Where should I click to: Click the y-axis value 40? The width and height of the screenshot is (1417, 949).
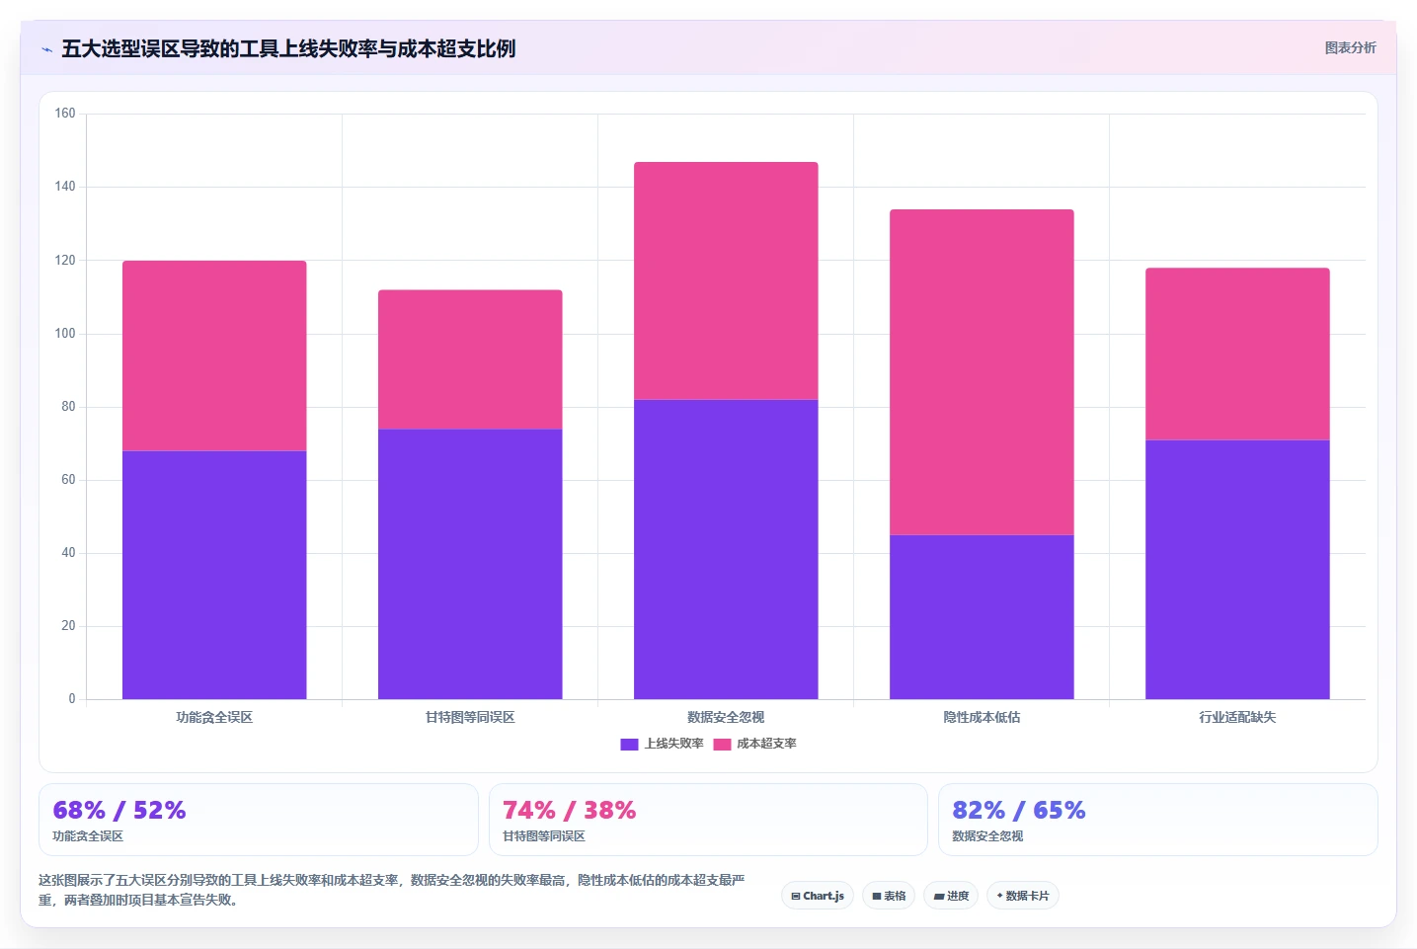68,553
